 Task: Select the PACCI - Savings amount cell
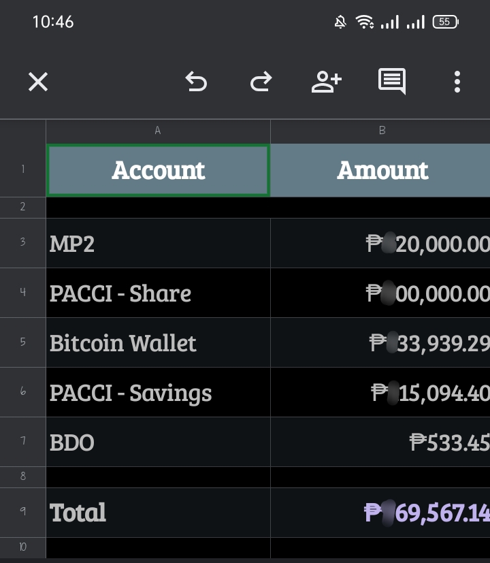tap(380, 391)
